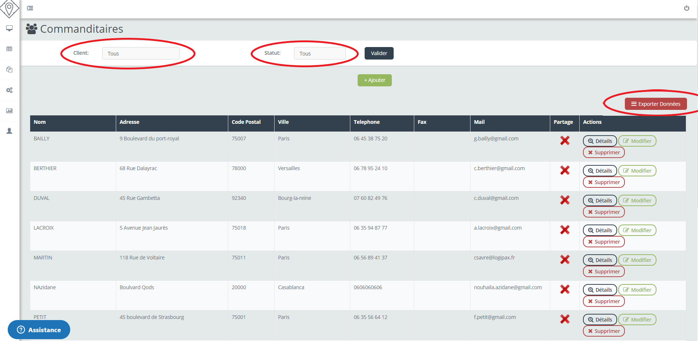Viewport: 698px width, 341px height.
Task: Open the table grid sidebar icon
Action: (10, 49)
